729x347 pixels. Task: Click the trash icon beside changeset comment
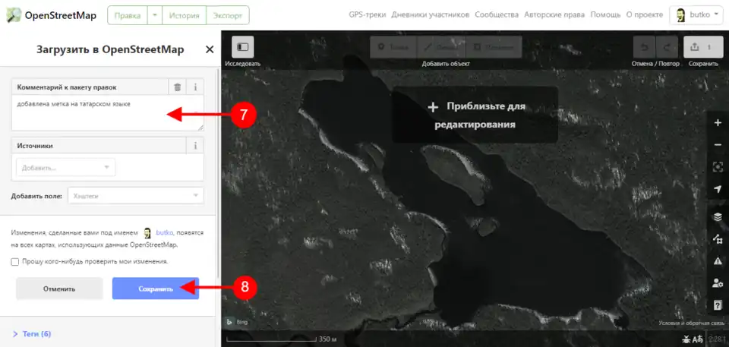(x=177, y=87)
